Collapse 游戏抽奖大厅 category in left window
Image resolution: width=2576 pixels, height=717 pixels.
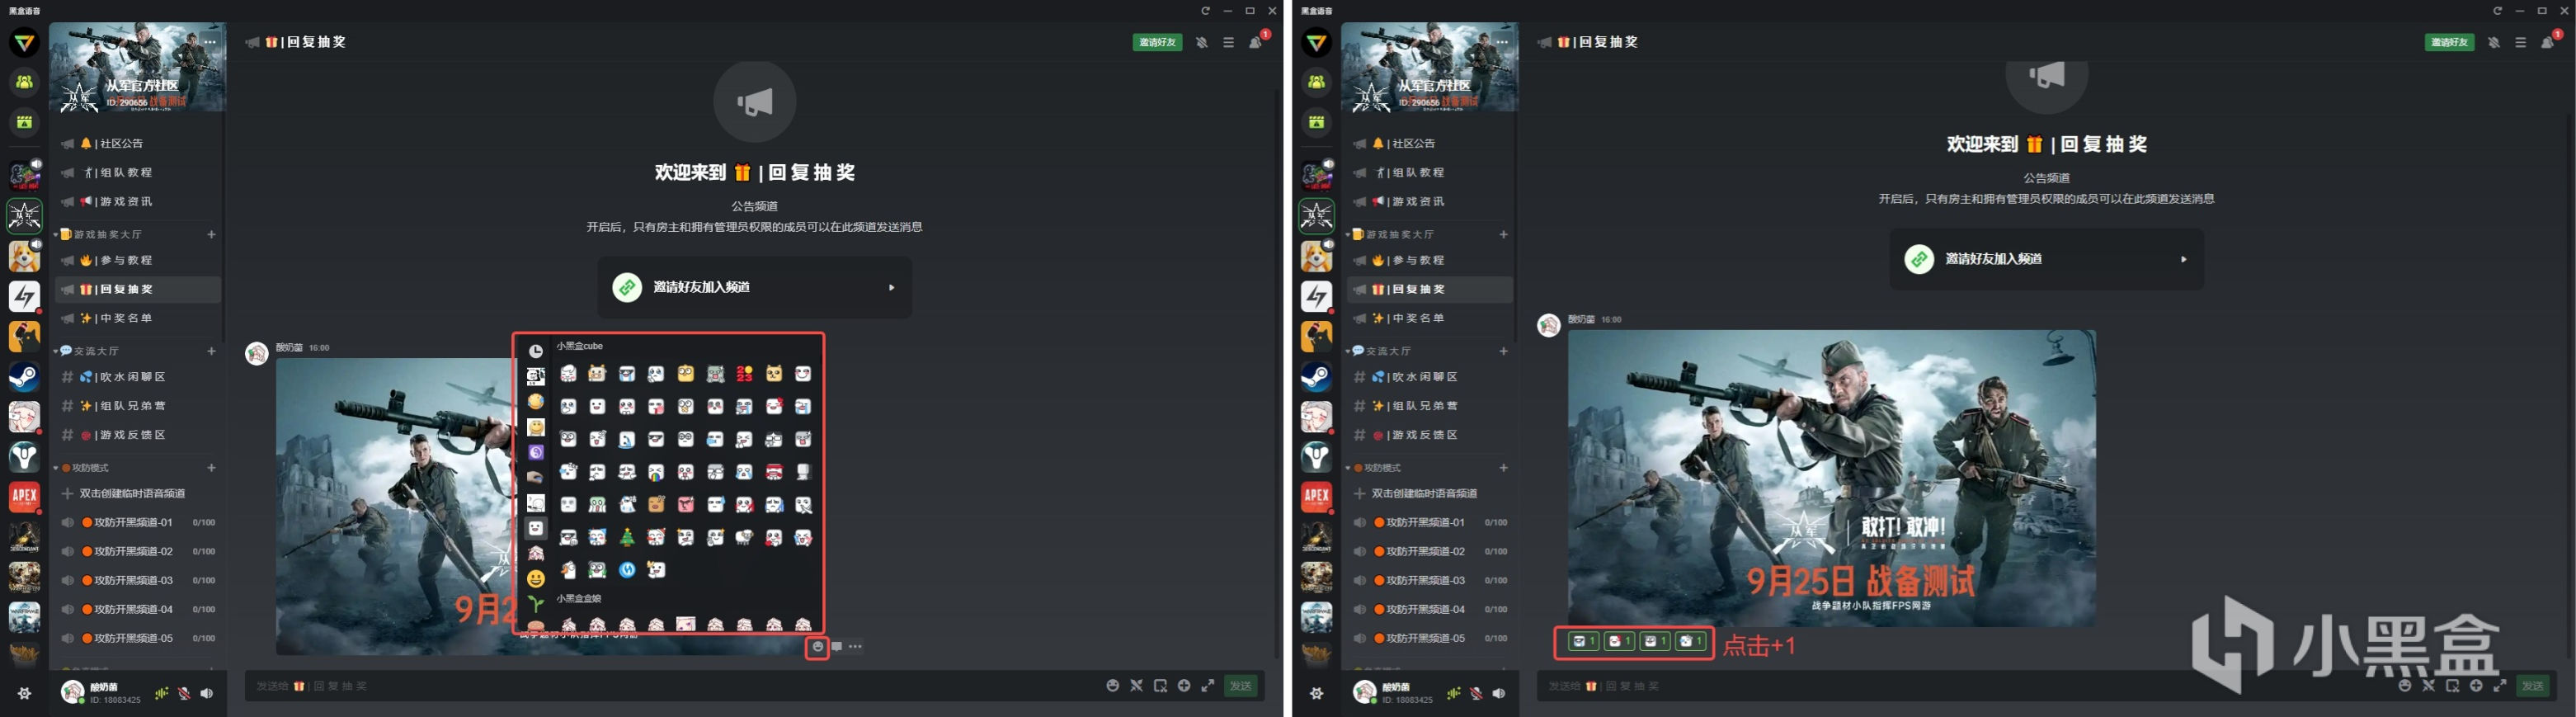coord(56,234)
